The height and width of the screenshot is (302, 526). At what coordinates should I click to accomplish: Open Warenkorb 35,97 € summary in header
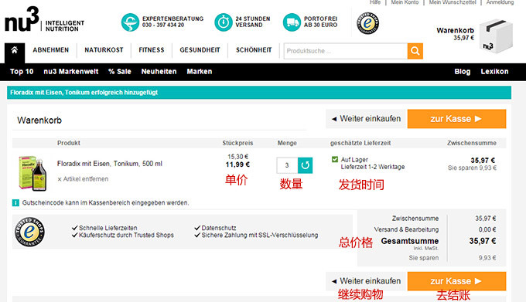tap(455, 34)
